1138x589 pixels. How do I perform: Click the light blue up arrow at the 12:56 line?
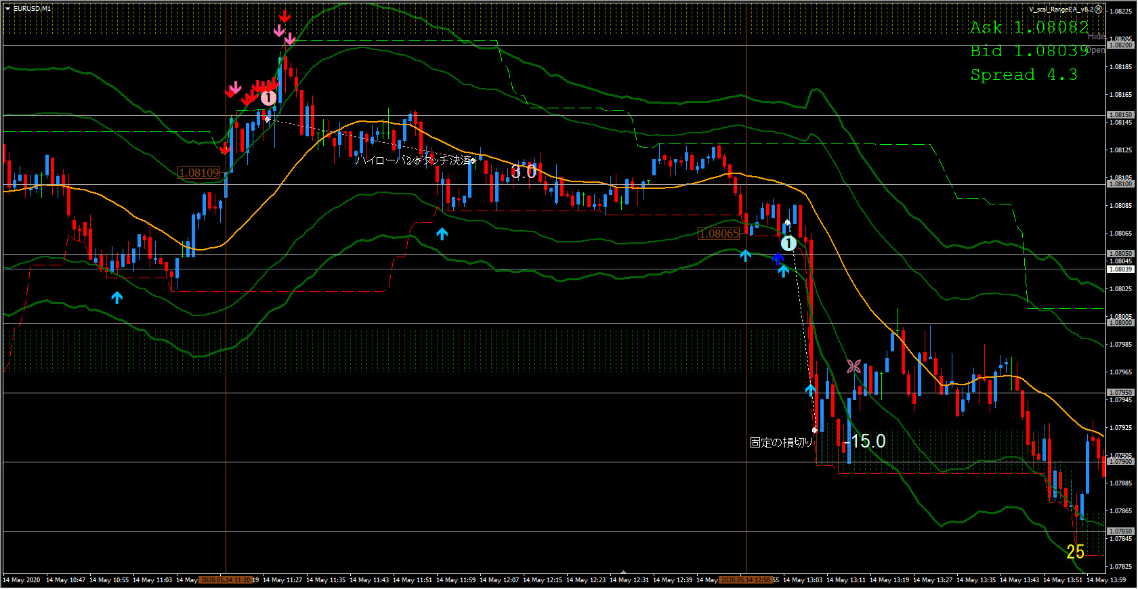click(x=745, y=255)
